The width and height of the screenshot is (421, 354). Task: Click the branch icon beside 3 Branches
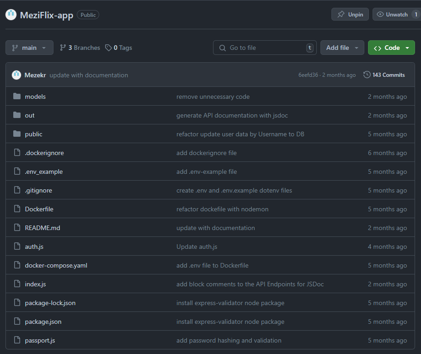[63, 48]
